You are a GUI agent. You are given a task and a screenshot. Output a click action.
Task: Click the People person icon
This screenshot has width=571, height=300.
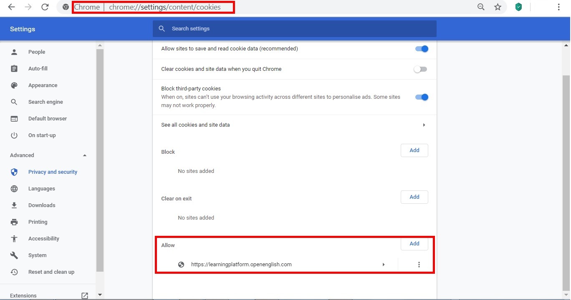point(14,52)
